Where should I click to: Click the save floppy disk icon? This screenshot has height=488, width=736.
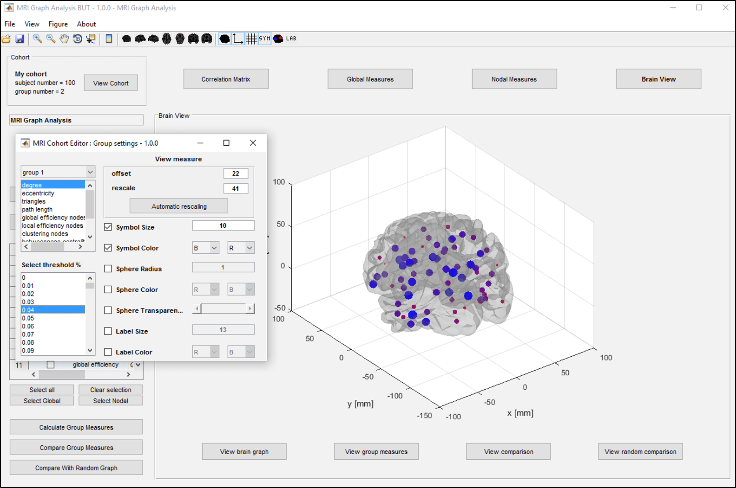20,39
